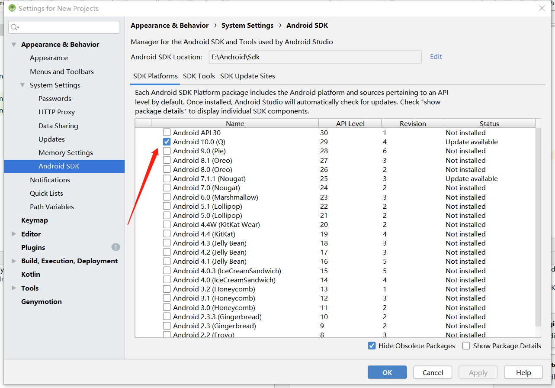This screenshot has width=555, height=388.
Task: Open Genymotion settings page
Action: coord(42,301)
